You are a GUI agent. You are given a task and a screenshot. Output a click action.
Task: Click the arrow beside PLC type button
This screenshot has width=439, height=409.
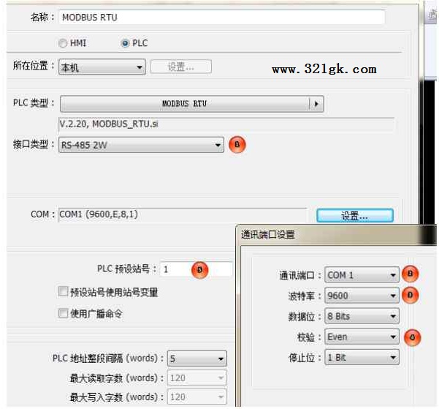tap(316, 104)
